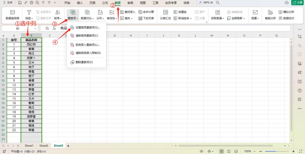The width and height of the screenshot is (305, 154).
Task: Click the horizontal scrollbar at the bottom
Action: click(226, 146)
